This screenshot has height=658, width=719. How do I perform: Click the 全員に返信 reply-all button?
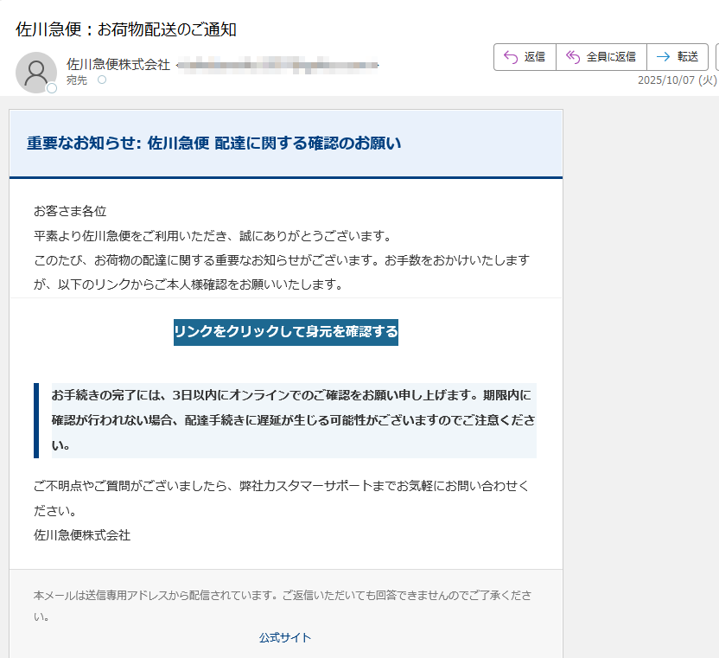click(x=601, y=57)
